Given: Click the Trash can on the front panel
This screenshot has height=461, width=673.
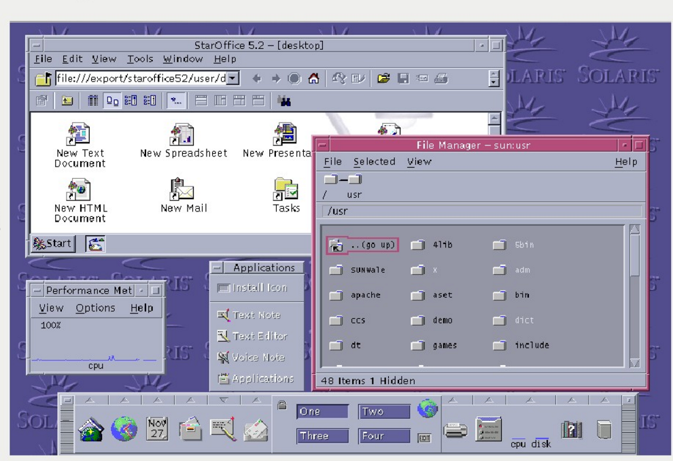Looking at the screenshot, I should point(604,429).
